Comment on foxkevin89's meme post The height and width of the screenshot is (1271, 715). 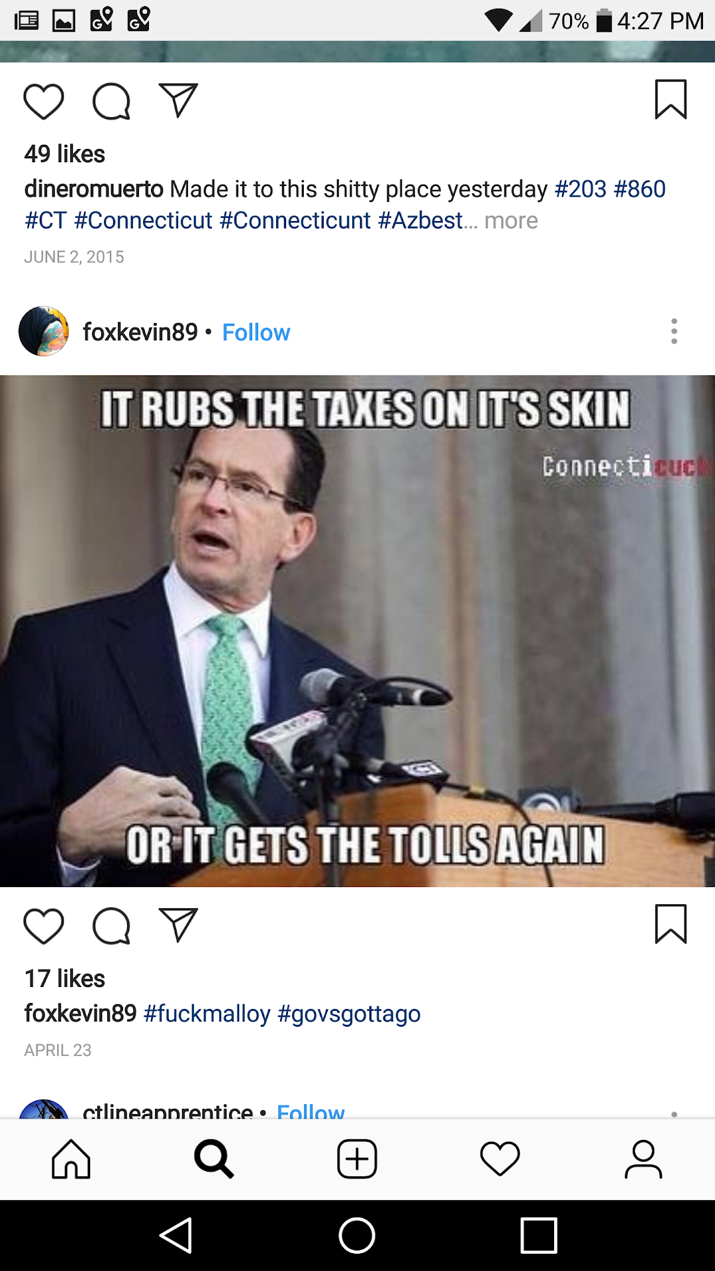[111, 925]
